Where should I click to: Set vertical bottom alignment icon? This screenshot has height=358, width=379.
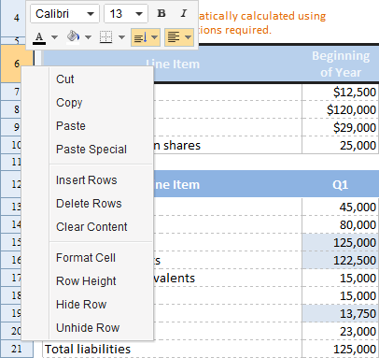140,37
